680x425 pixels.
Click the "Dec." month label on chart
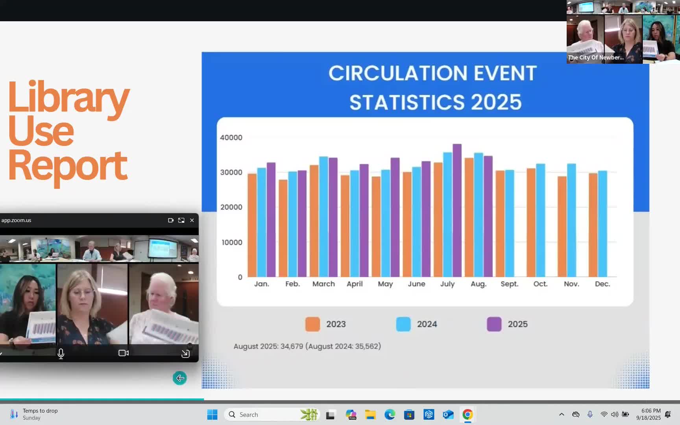pos(602,284)
